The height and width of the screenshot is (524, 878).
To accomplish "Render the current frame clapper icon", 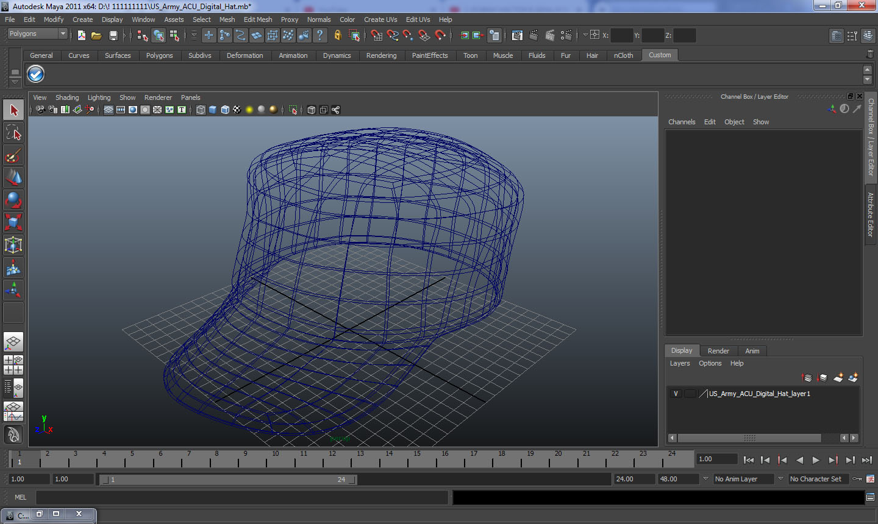I will tap(534, 35).
